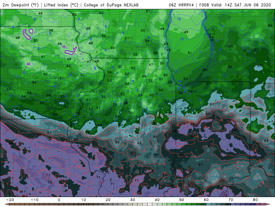The width and height of the screenshot is (275, 206).
Task: Click the 80 label on the color scale
Action: click(x=255, y=200)
